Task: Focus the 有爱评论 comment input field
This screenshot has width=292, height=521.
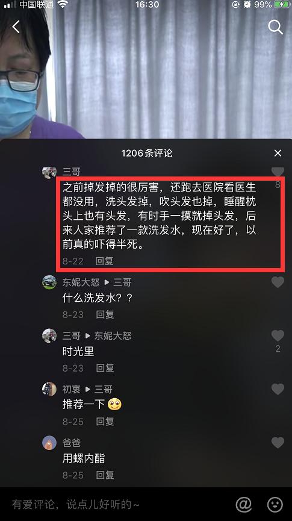Action: [x=116, y=505]
